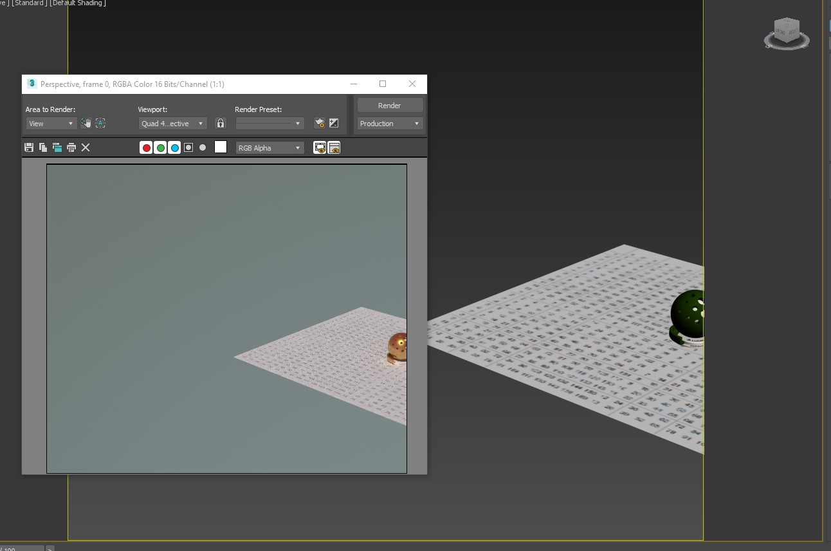Click the Edit Region hand icon
The width and height of the screenshot is (831, 551).
coord(86,123)
